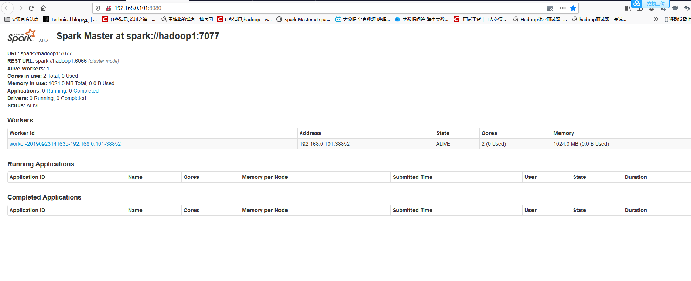Open the 大数据问答_海牛 bookmark
Screen dimensions: 691x281
[421, 19]
